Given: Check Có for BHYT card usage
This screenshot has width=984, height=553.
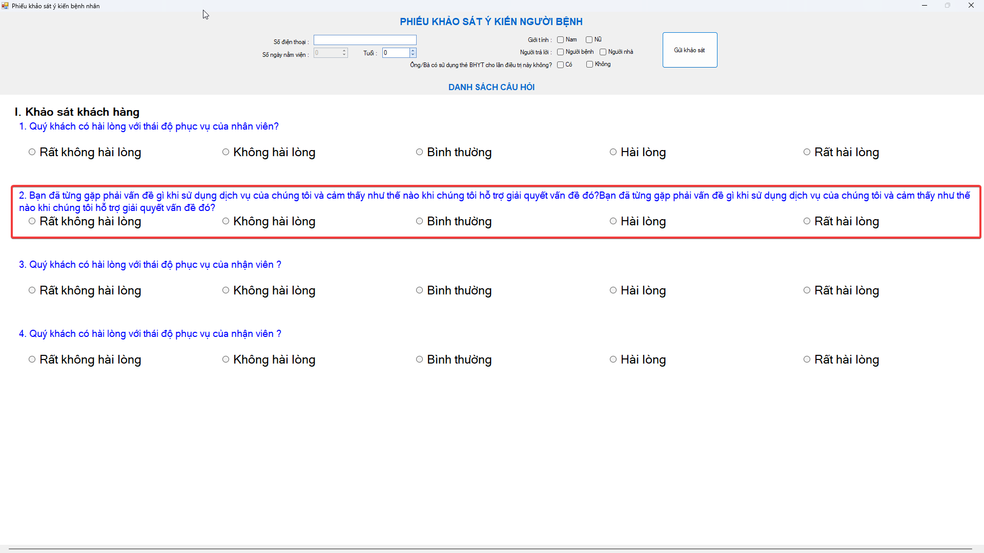Looking at the screenshot, I should pos(561,65).
